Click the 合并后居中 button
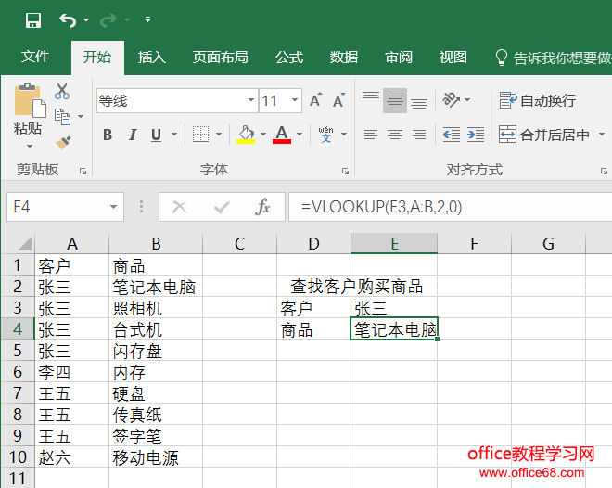The height and width of the screenshot is (488, 612). point(545,135)
